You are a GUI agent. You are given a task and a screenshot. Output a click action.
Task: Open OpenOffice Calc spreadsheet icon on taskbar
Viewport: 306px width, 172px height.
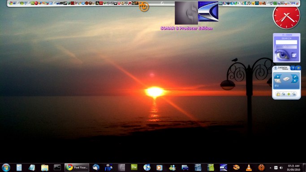tap(211, 168)
